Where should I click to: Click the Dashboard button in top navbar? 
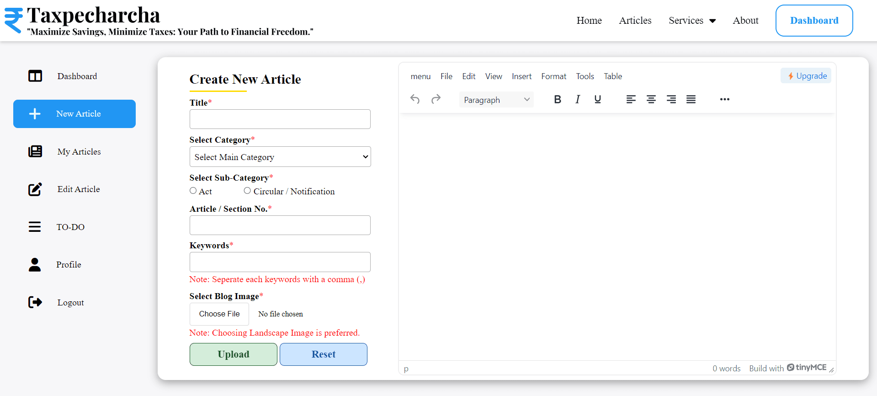click(x=814, y=21)
